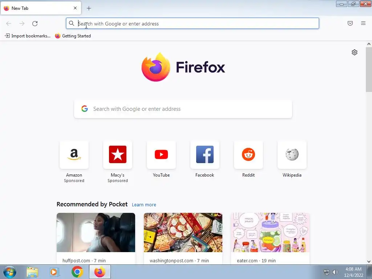The image size is (372, 279).
Task: Open the washingtonpost.com pizza article thumbnail
Action: point(183,232)
